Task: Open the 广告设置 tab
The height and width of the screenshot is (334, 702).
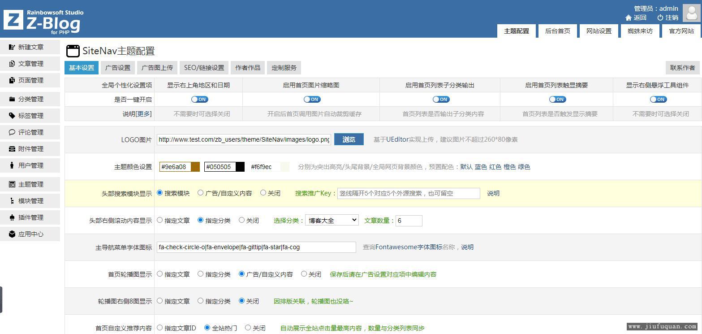Action: tap(118, 68)
